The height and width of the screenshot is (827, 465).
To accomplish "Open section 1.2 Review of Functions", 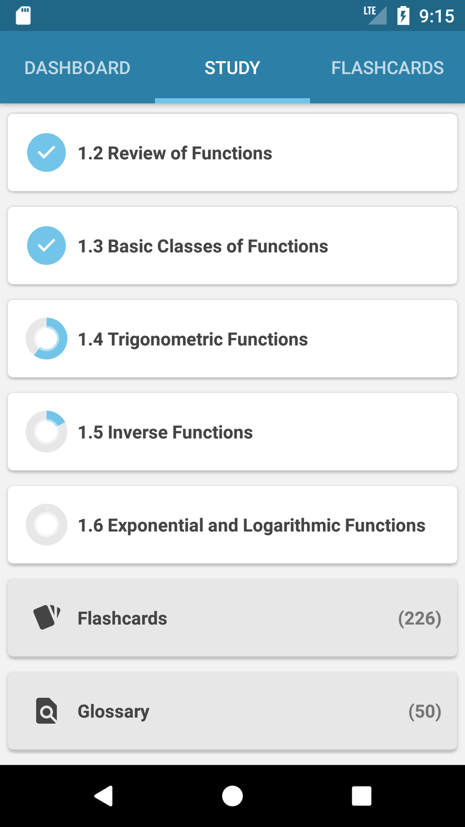I will (232, 152).
